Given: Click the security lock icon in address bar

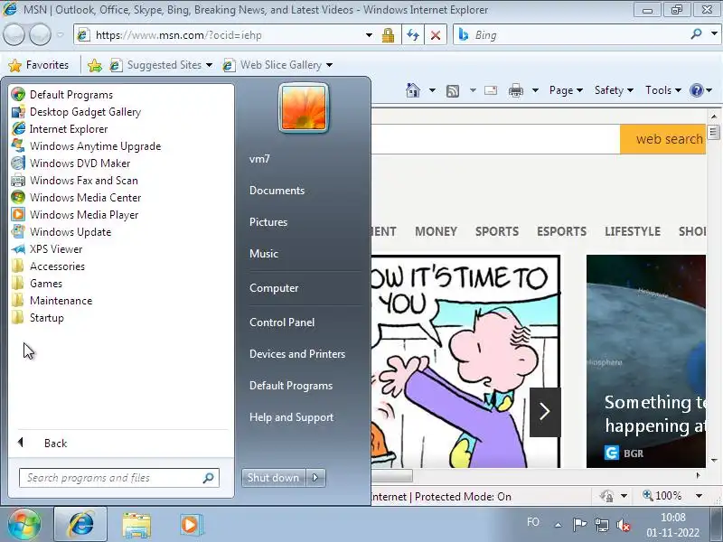Looking at the screenshot, I should (x=389, y=35).
